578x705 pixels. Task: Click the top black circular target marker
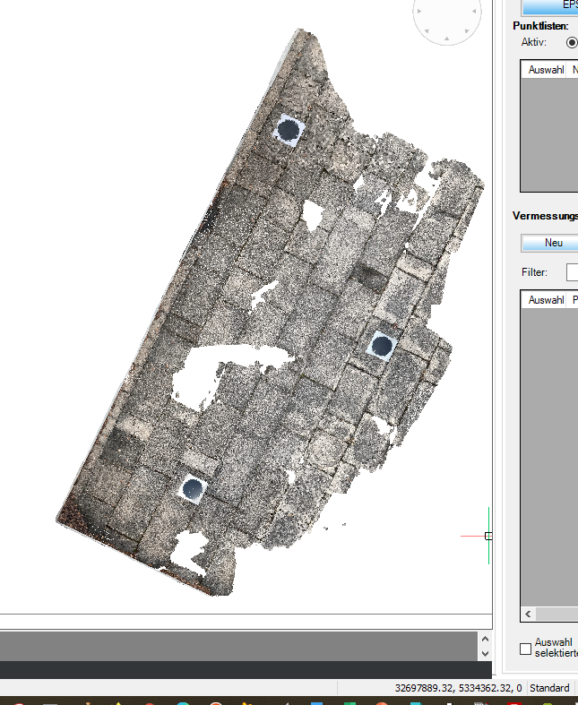pyautogui.click(x=288, y=131)
